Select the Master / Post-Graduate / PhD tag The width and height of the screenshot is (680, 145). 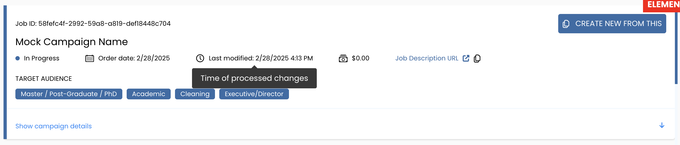coord(69,94)
